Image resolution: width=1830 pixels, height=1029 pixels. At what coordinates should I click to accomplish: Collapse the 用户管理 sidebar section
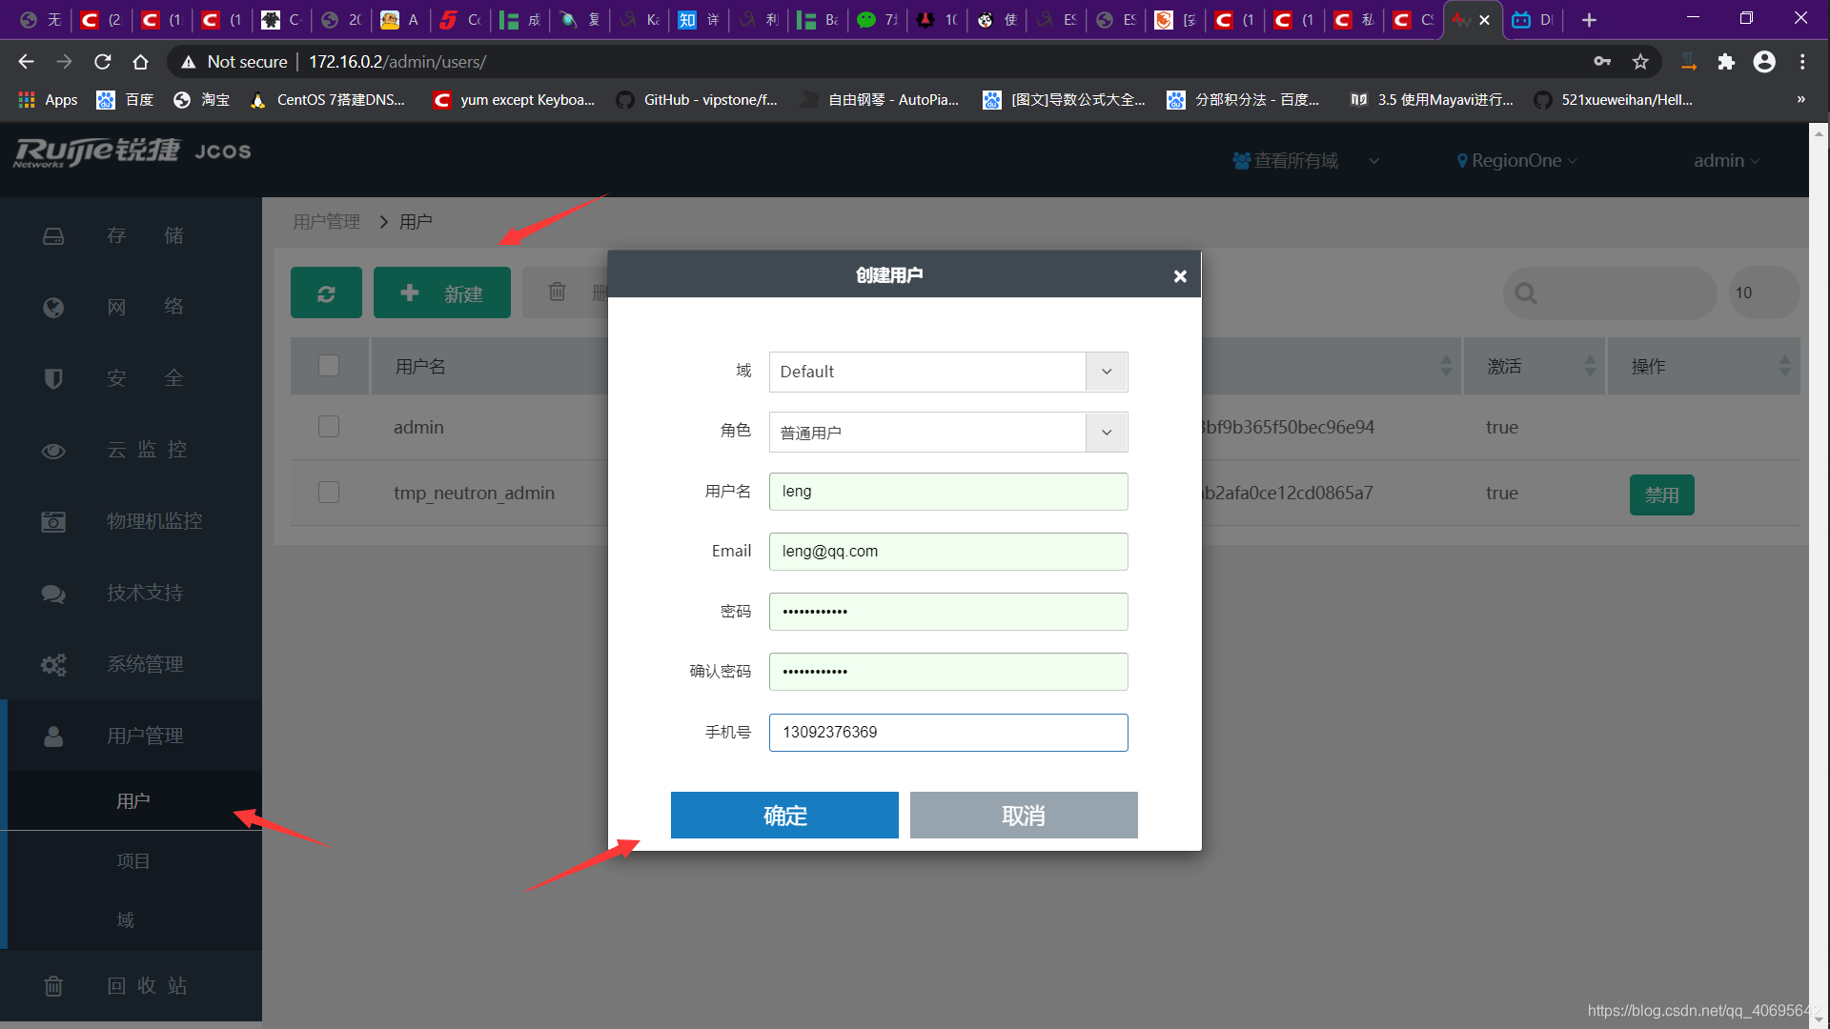pos(131,736)
